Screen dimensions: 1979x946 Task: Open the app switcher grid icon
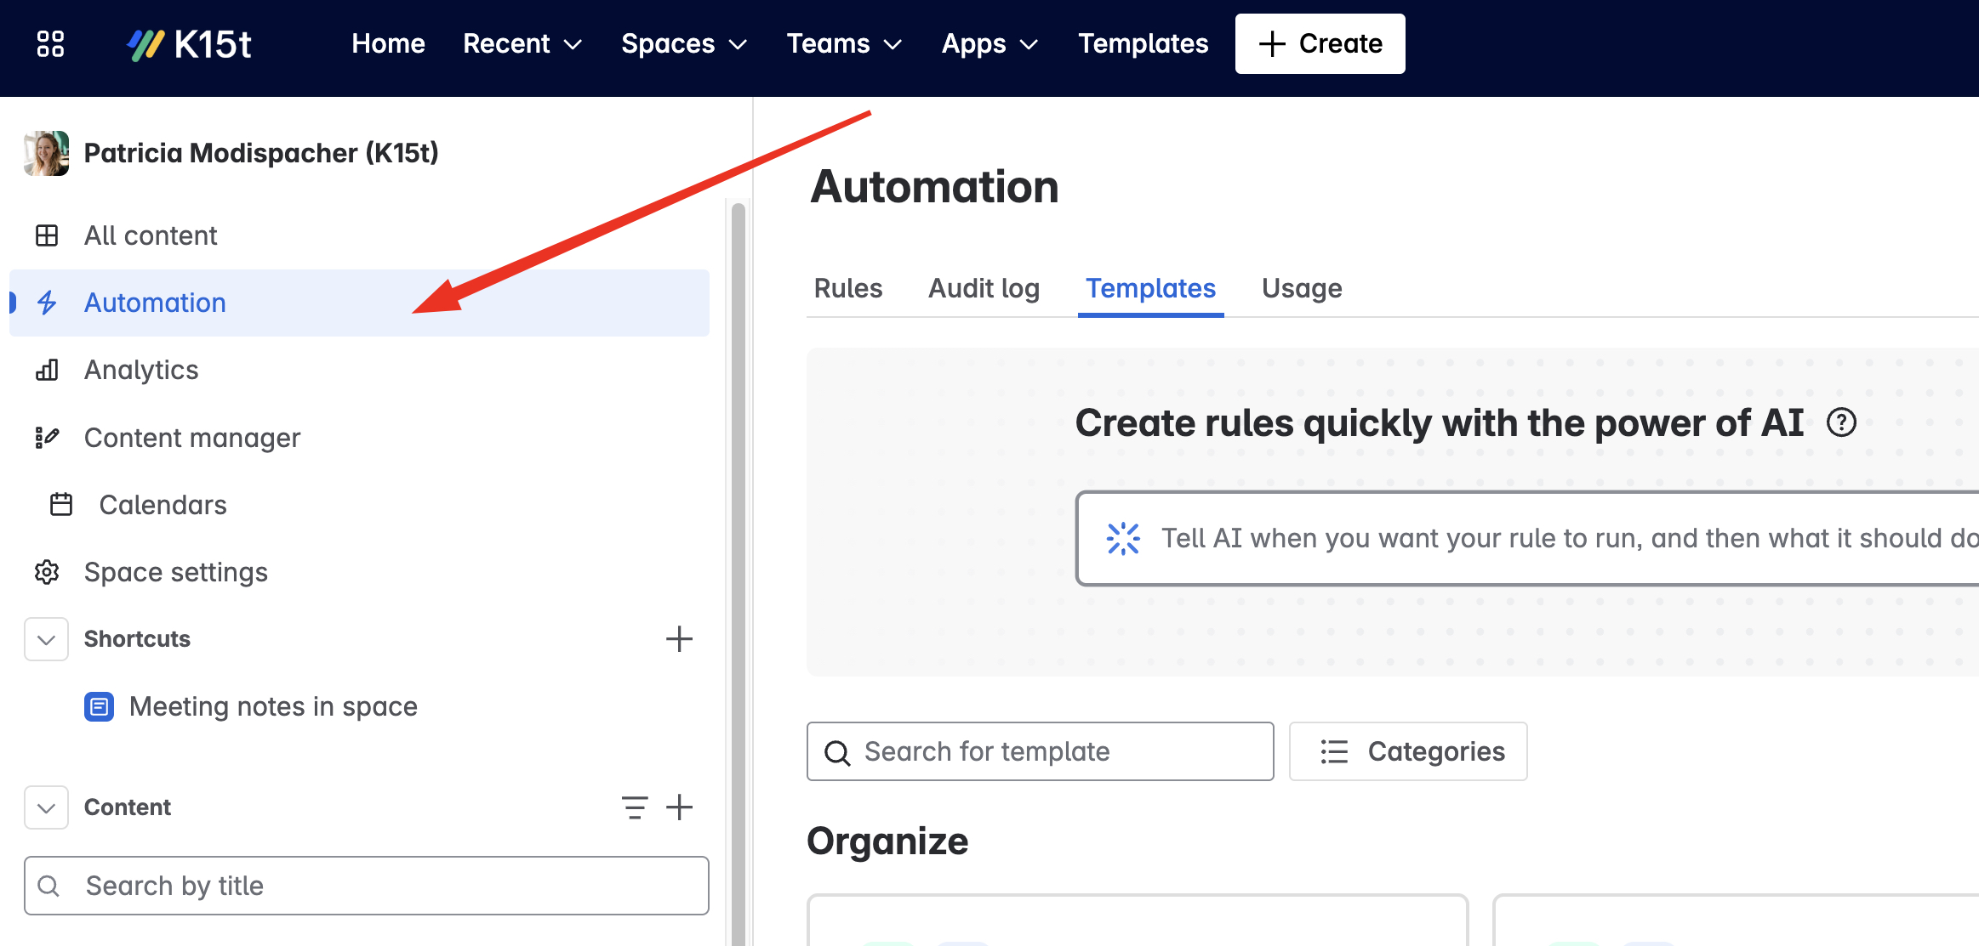pos(50,43)
